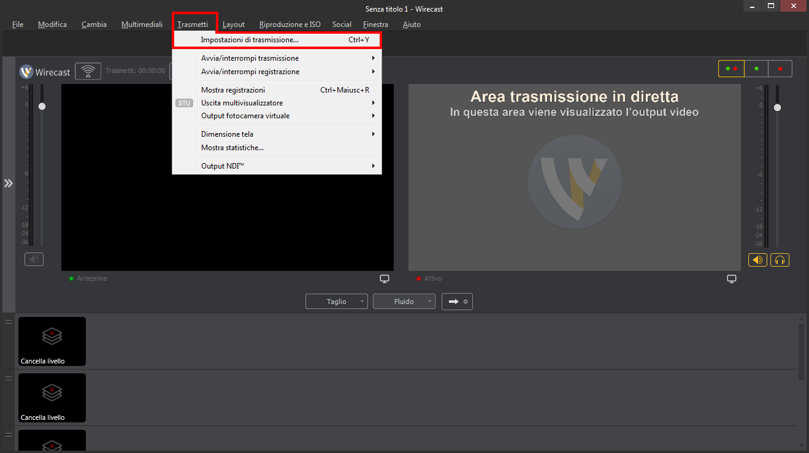
Task: Select the preview and live dual layout
Action: pos(731,69)
